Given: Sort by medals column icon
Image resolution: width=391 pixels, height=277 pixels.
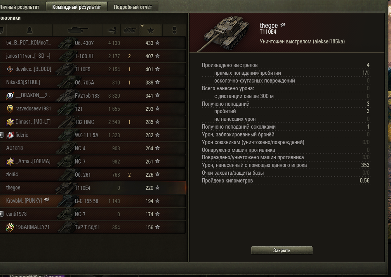Looking at the screenshot, I should pos(175,30).
